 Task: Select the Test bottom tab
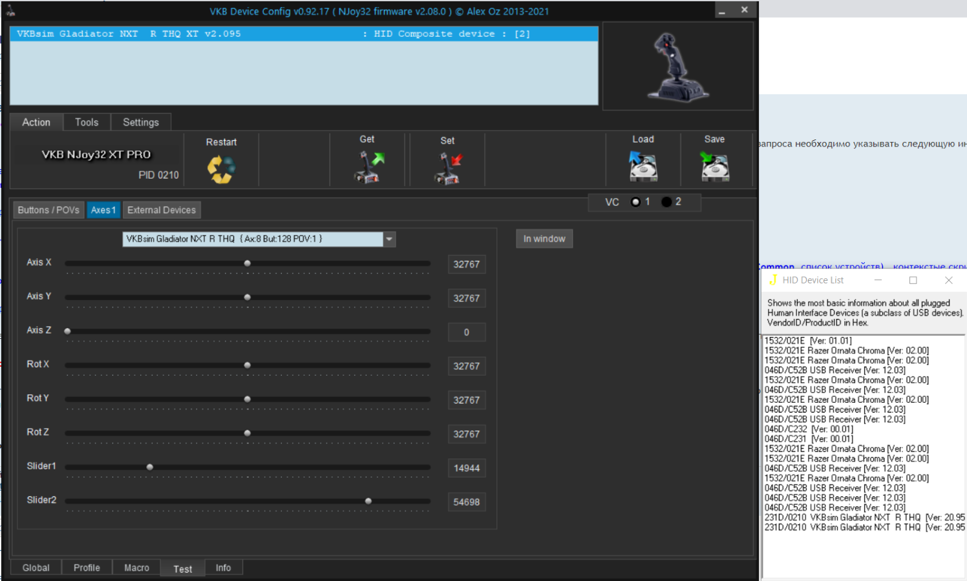point(183,568)
